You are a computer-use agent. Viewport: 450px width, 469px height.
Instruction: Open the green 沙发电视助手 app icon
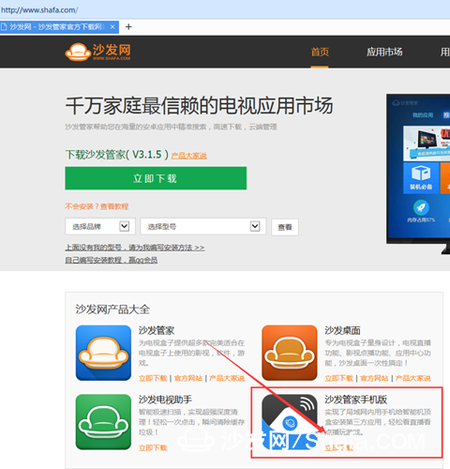[x=103, y=422]
